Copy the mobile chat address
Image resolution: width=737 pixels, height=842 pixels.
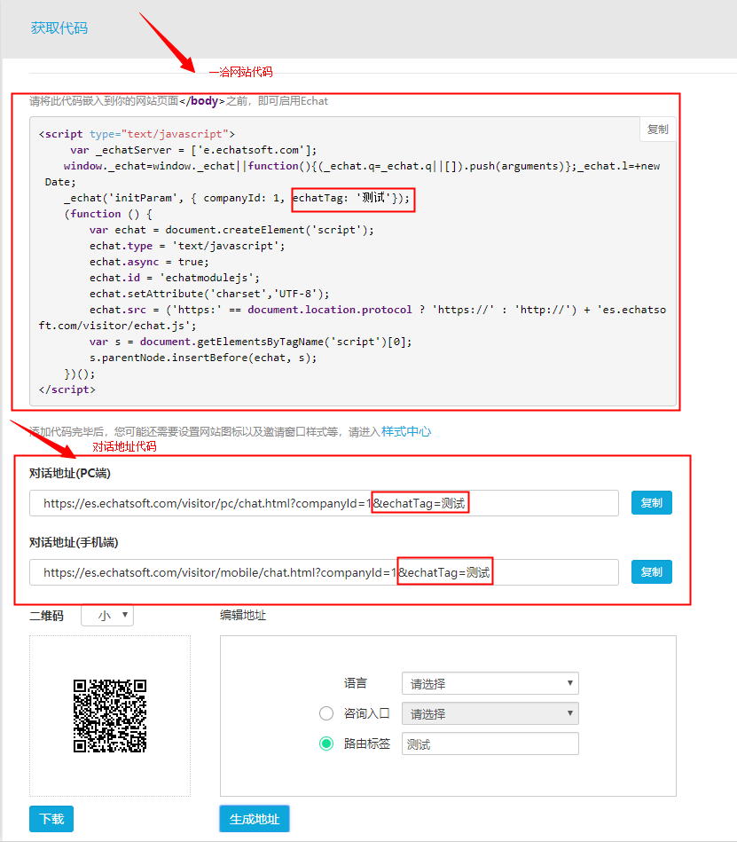pyautogui.click(x=651, y=572)
